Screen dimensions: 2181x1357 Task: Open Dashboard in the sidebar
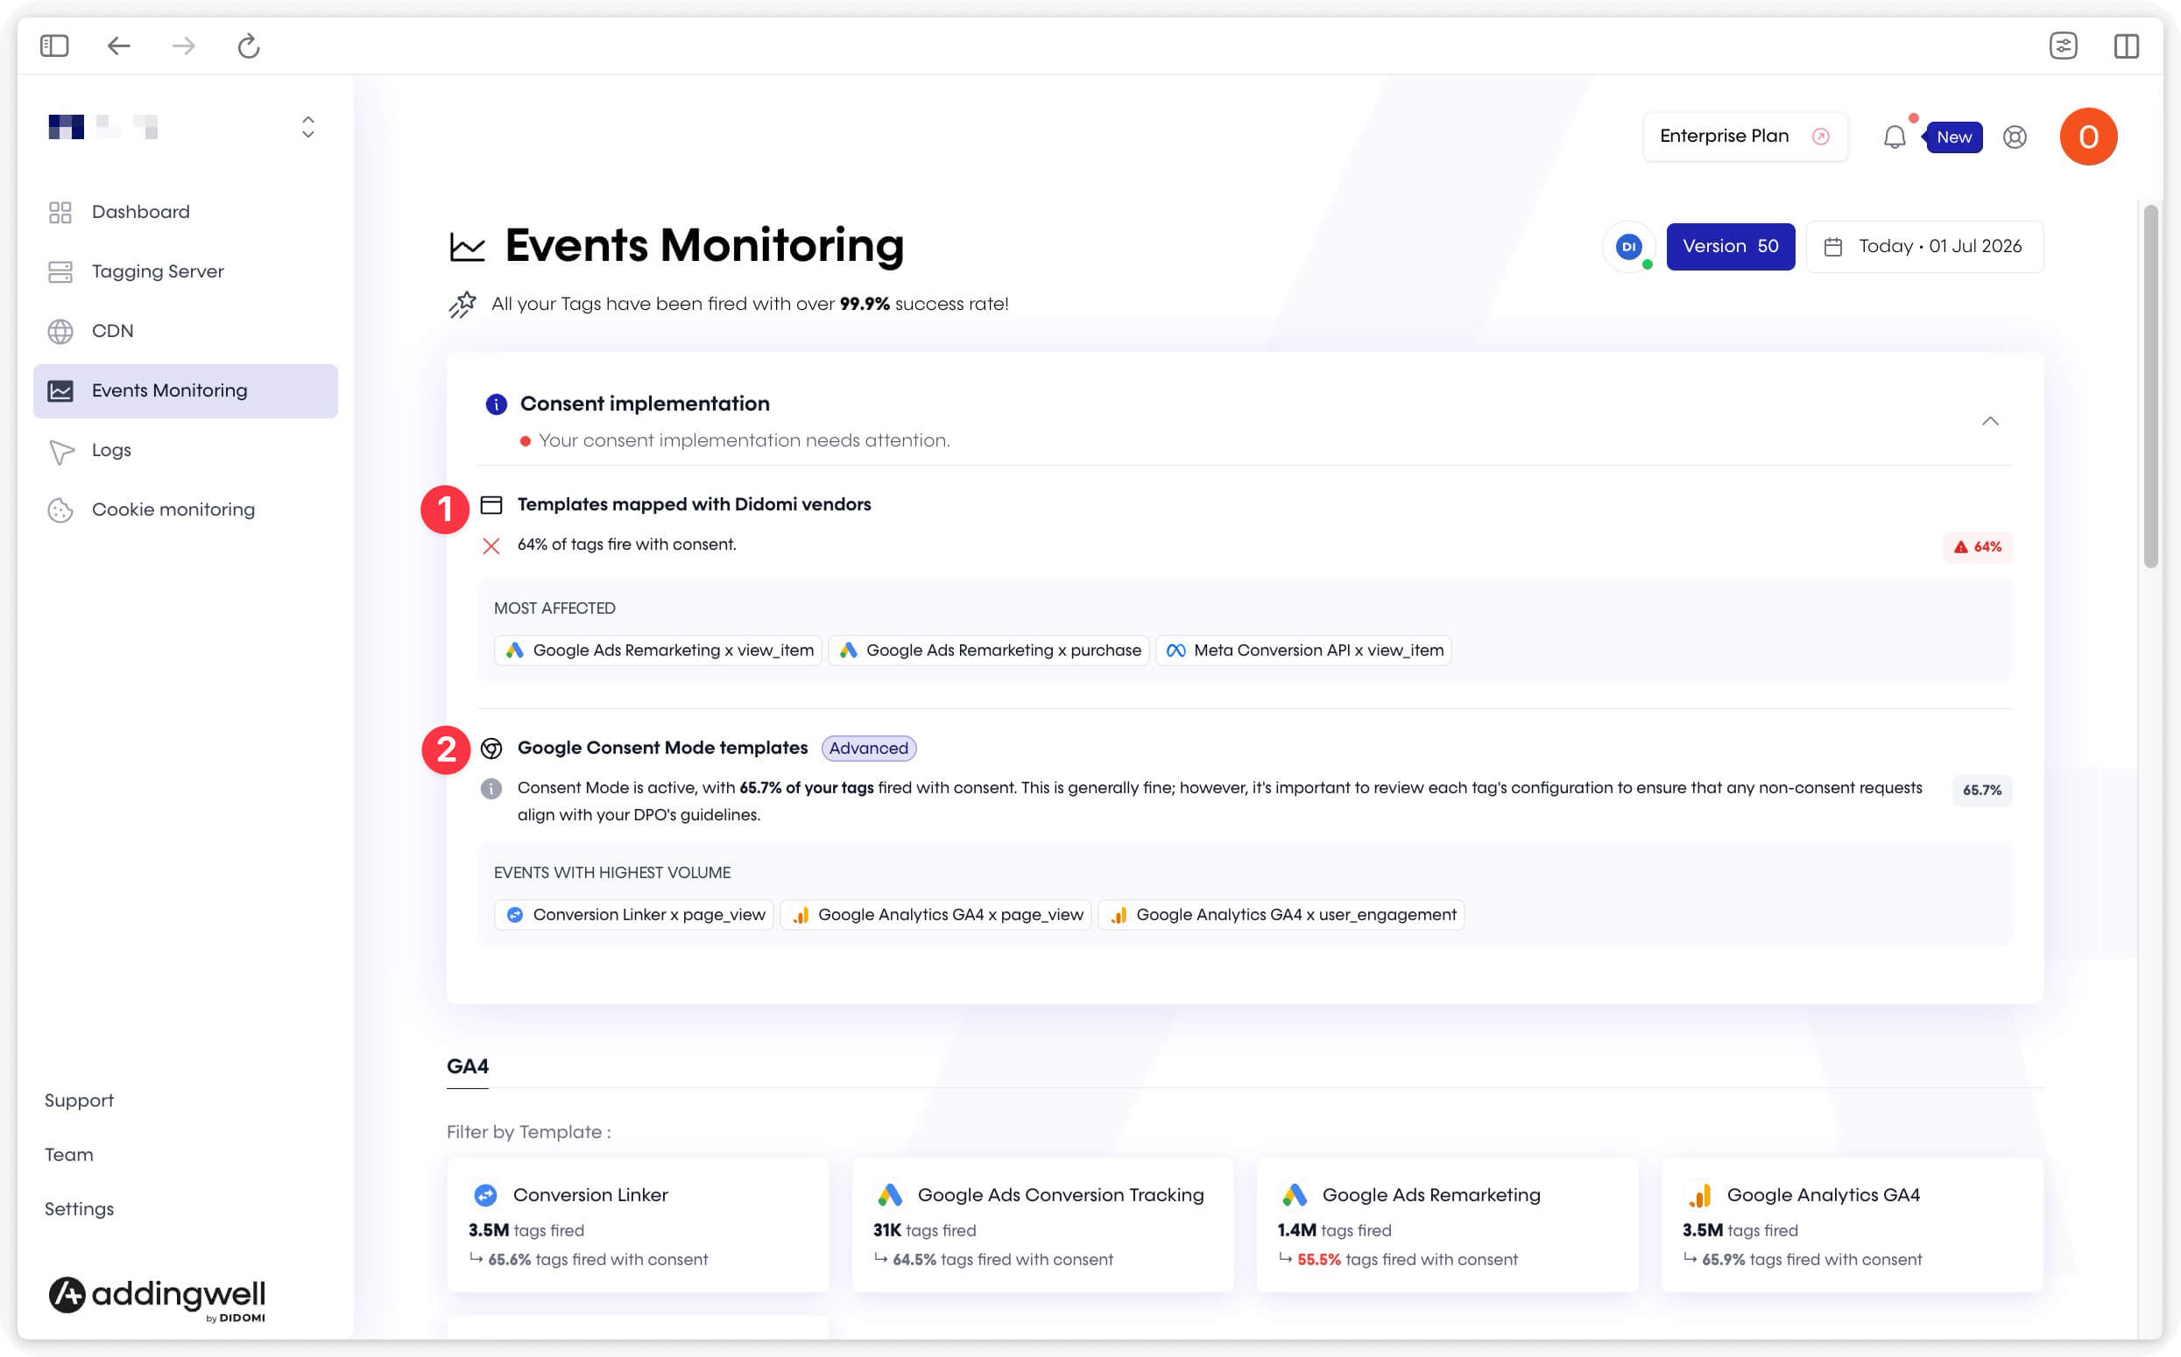click(185, 212)
